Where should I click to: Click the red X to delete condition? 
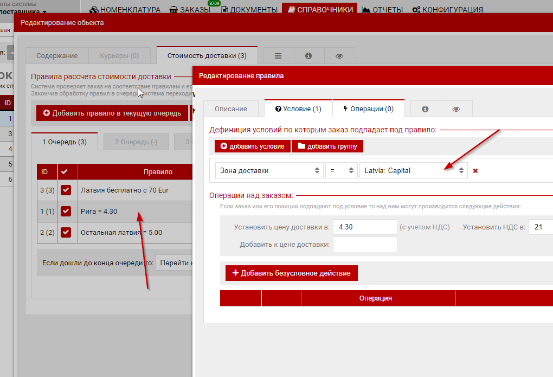pyautogui.click(x=475, y=171)
